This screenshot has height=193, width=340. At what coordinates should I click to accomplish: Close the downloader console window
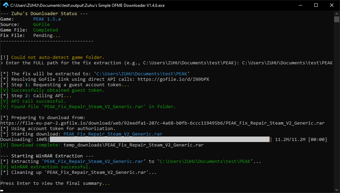pos(332,5)
